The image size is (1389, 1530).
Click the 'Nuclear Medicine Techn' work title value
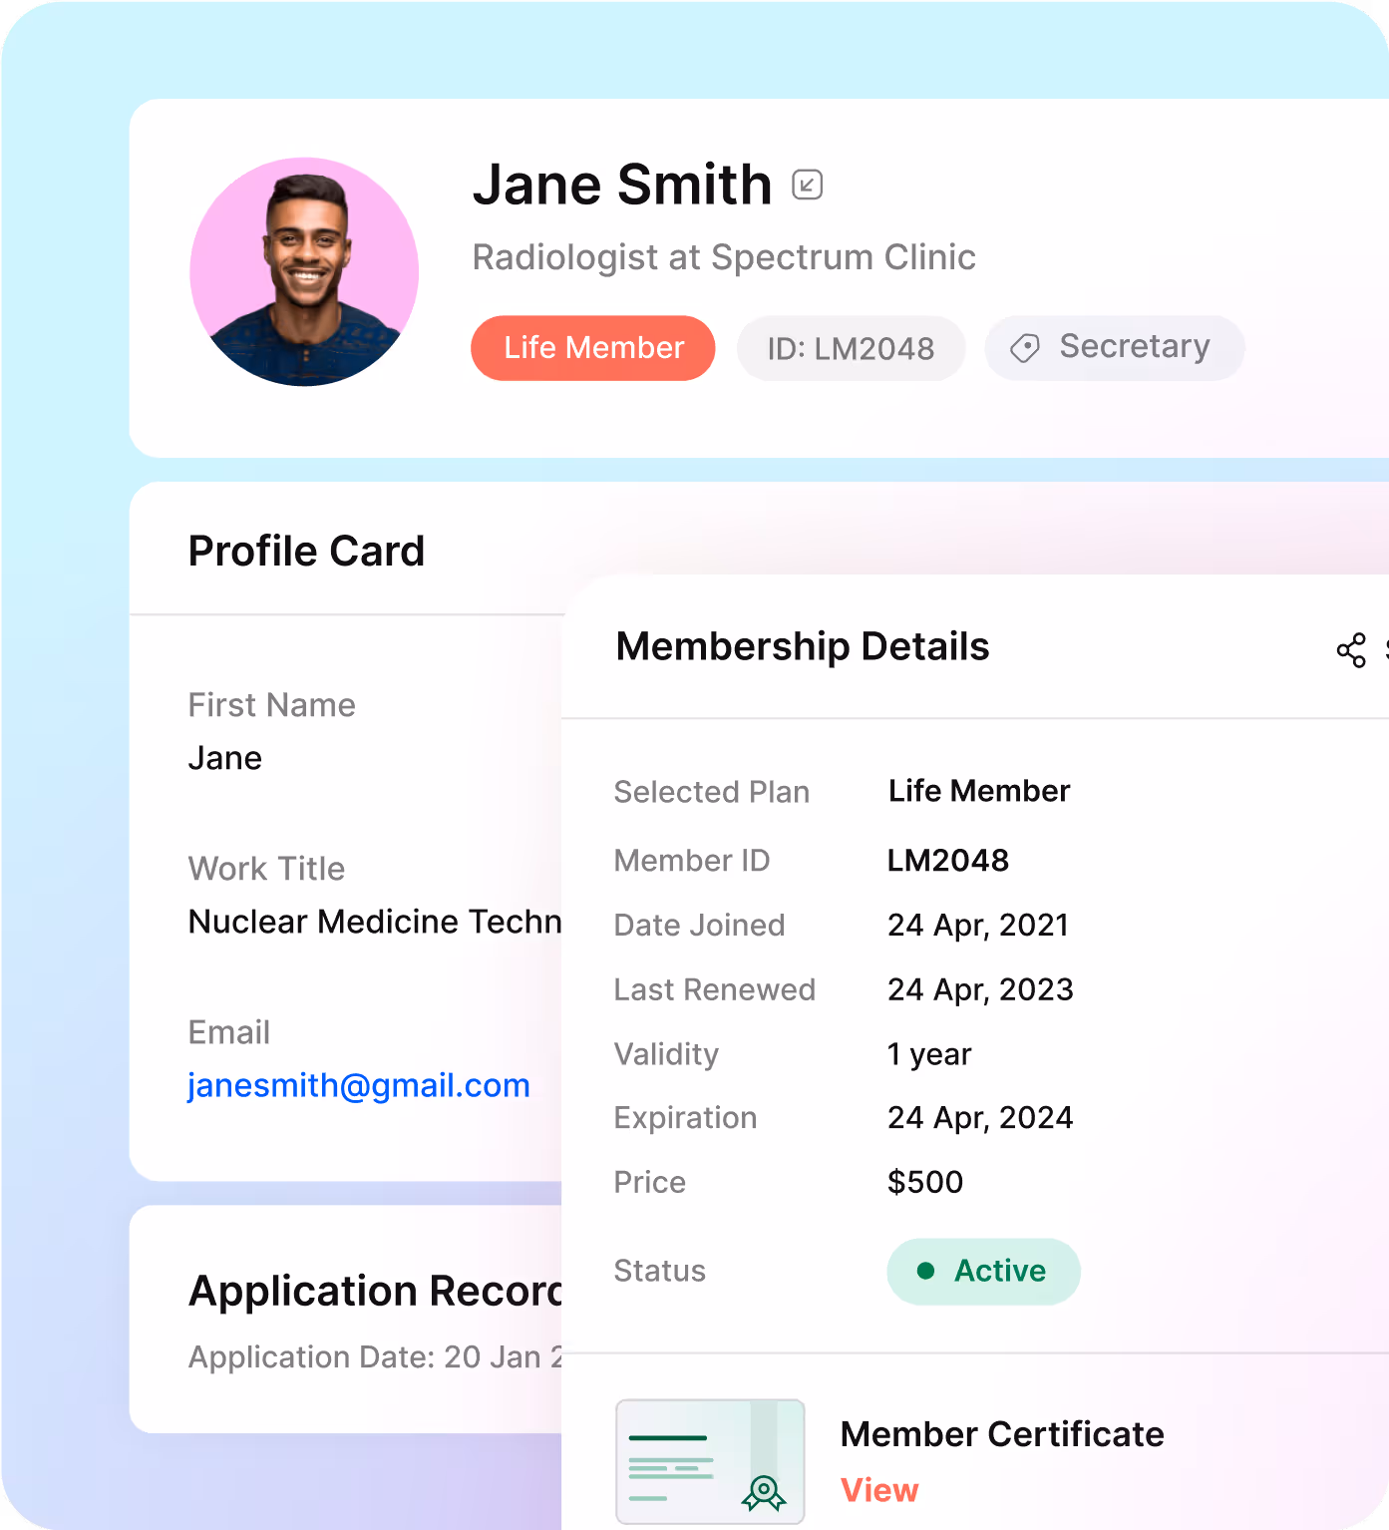[x=375, y=922]
